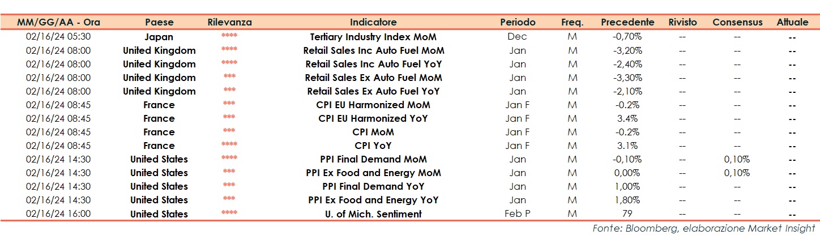Image resolution: width=820 pixels, height=235 pixels.
Task: Select the Precedente value 3.4%
Action: (x=627, y=118)
